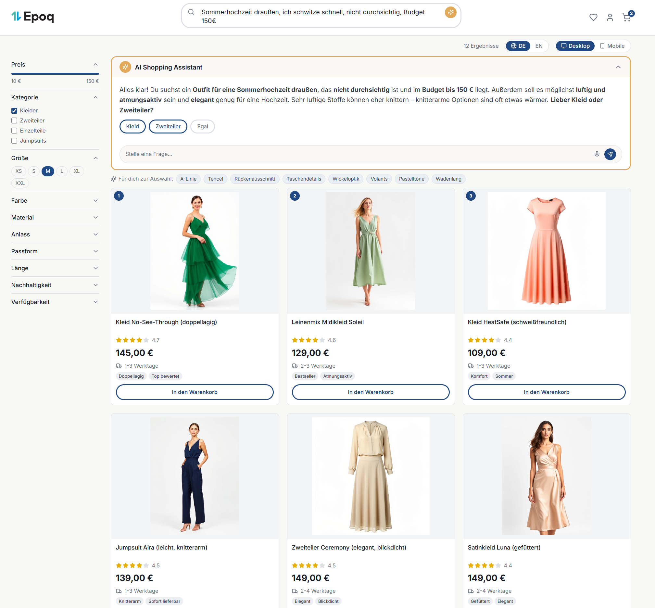Check the Einzelteile category checkbox
655x608 pixels.
14,131
